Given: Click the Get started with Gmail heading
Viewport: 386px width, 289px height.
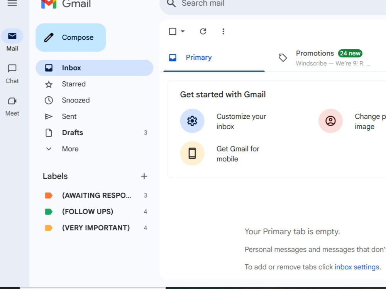Looking at the screenshot, I should tap(223, 94).
